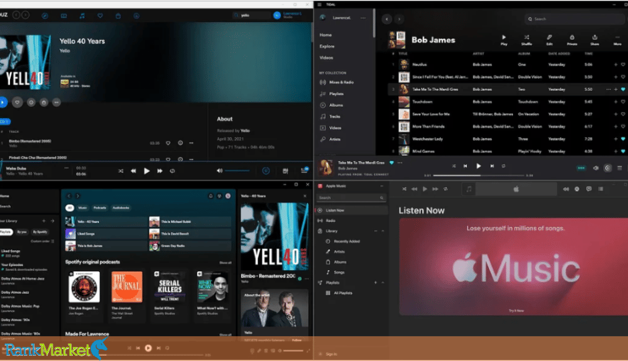This screenshot has height=361, width=628.
Task: Click the Qobuz album info button
Action: click(x=31, y=102)
